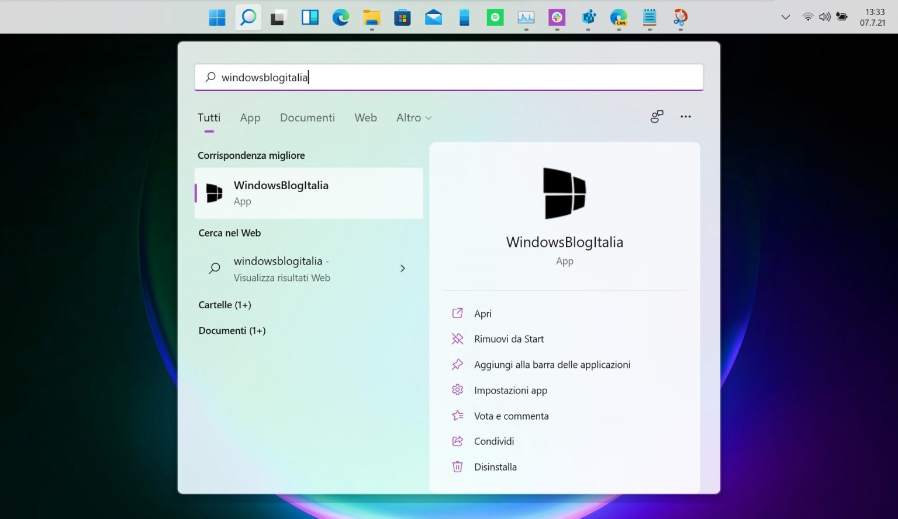Expand the Altro filter menu
This screenshot has height=519, width=898.
pos(413,117)
